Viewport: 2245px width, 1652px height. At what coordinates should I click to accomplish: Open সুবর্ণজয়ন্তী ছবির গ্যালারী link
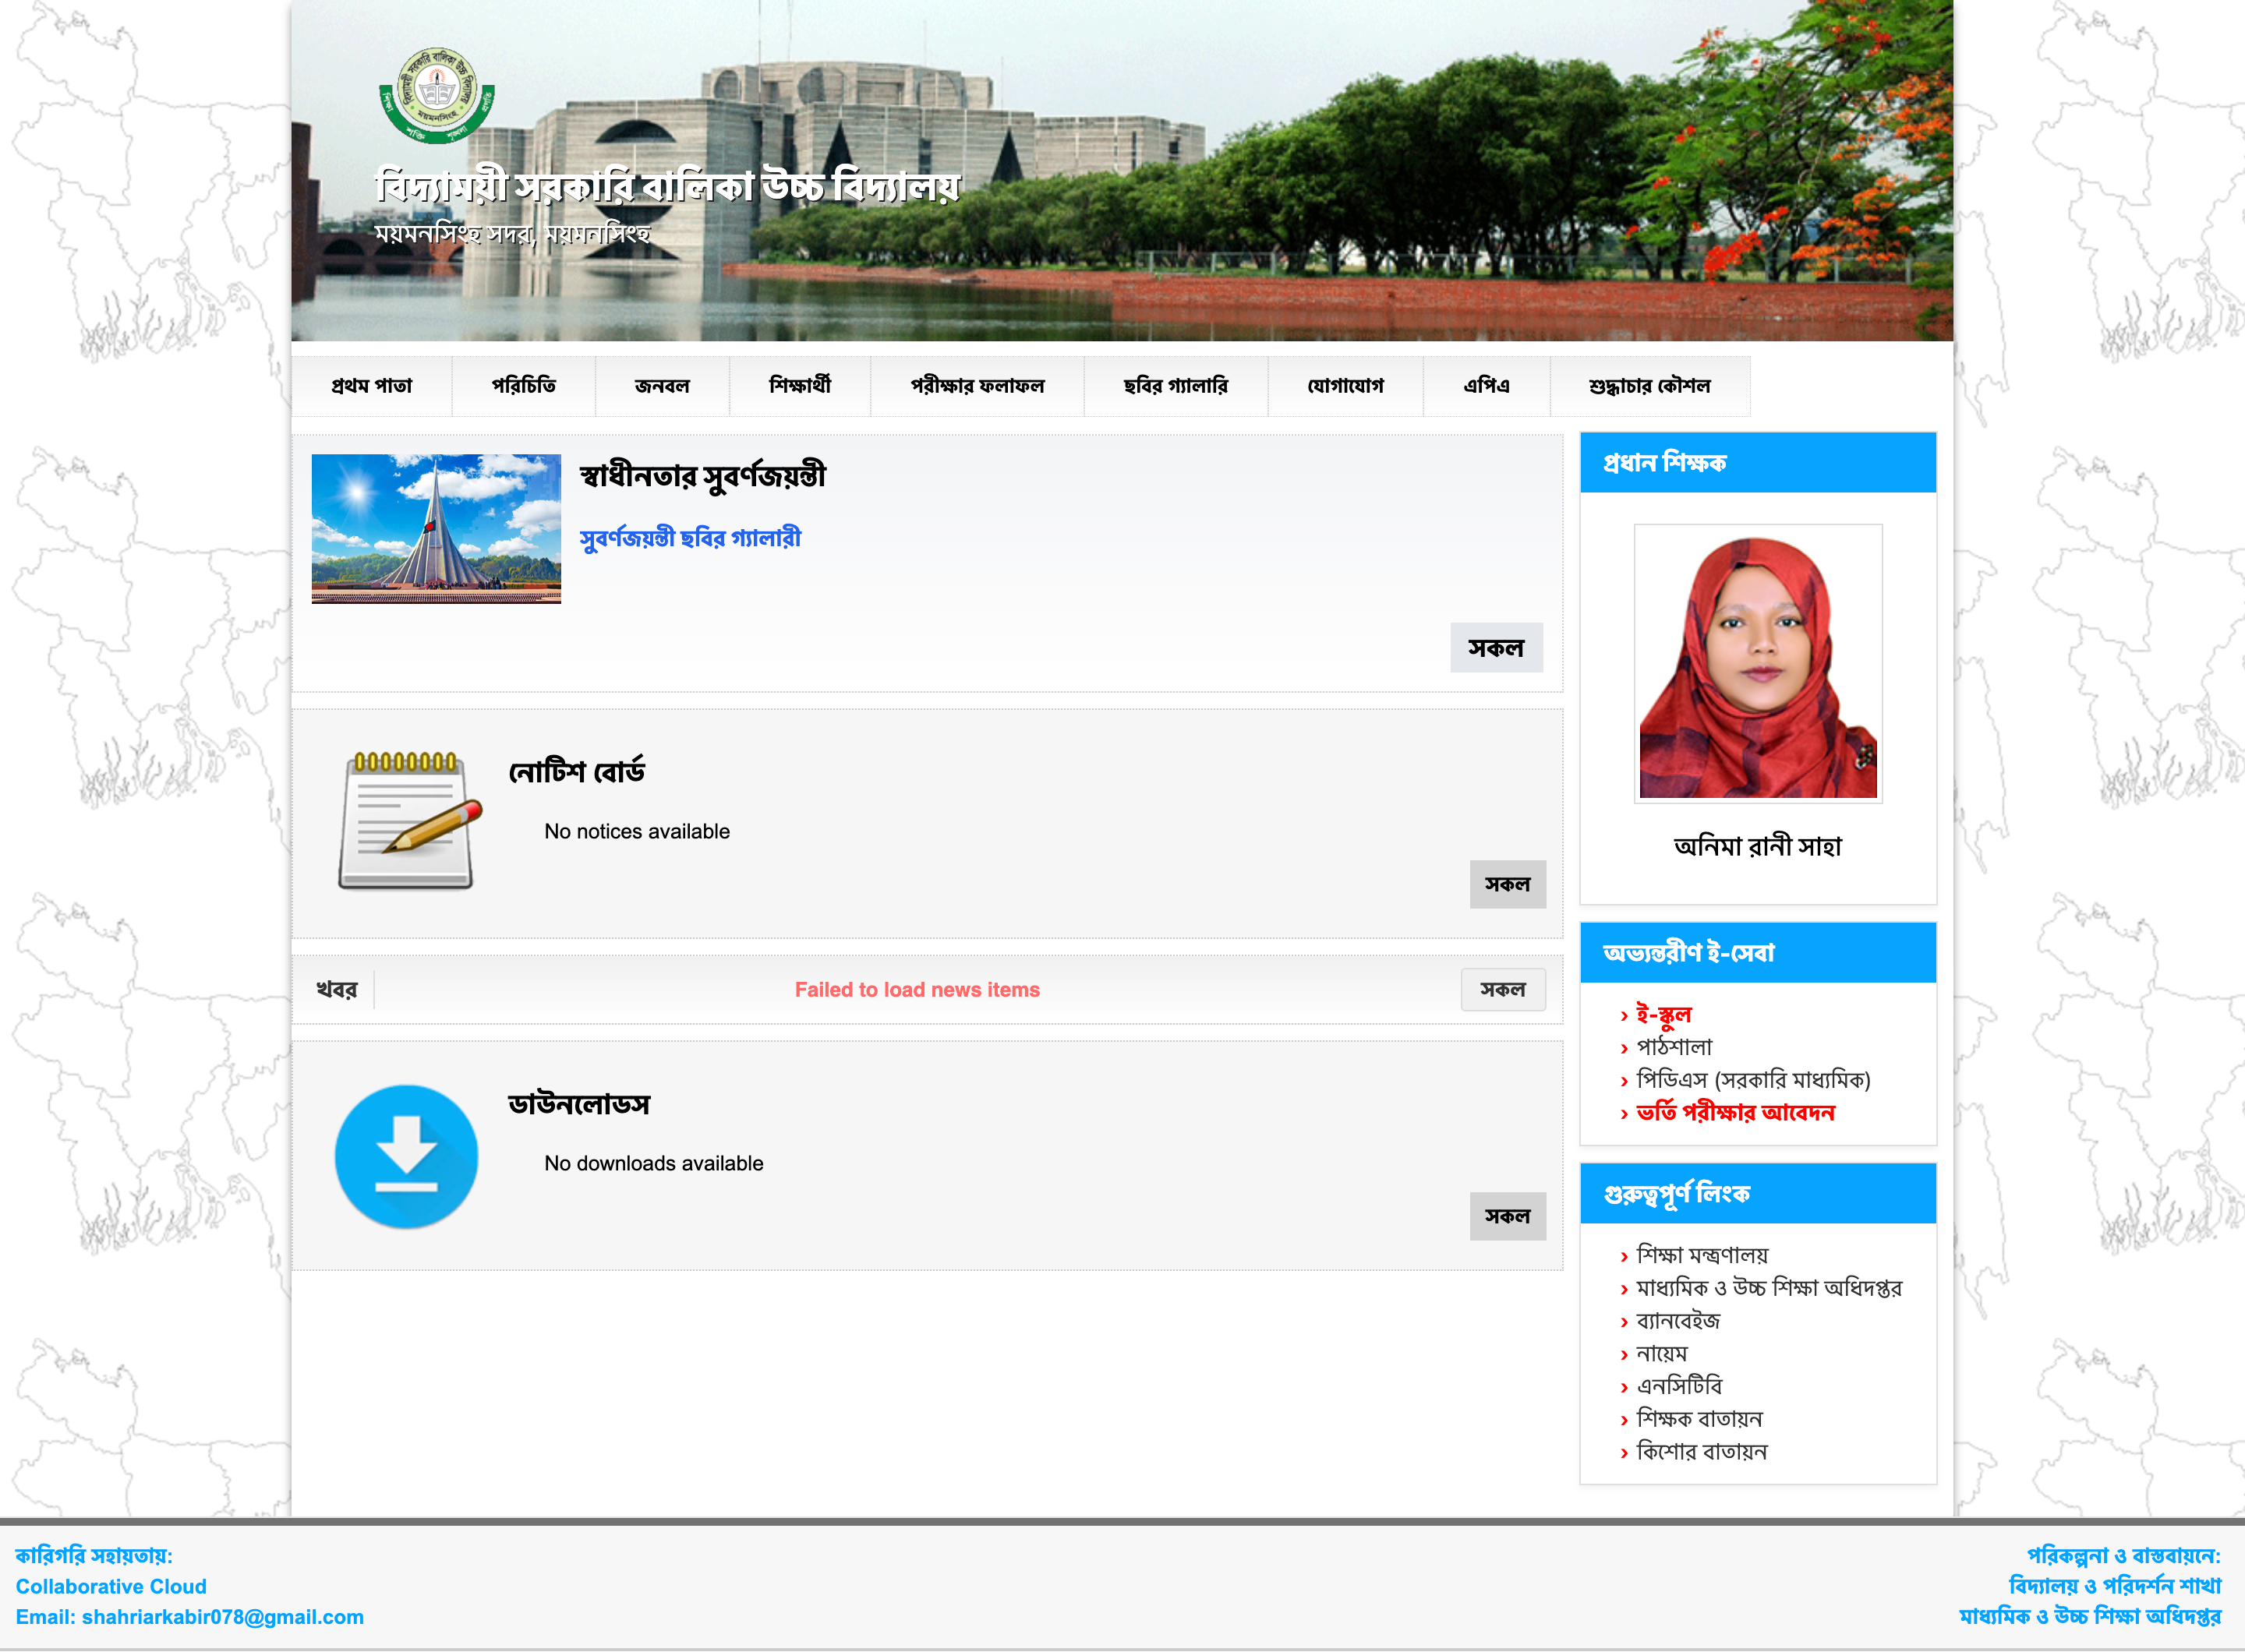pyautogui.click(x=691, y=538)
